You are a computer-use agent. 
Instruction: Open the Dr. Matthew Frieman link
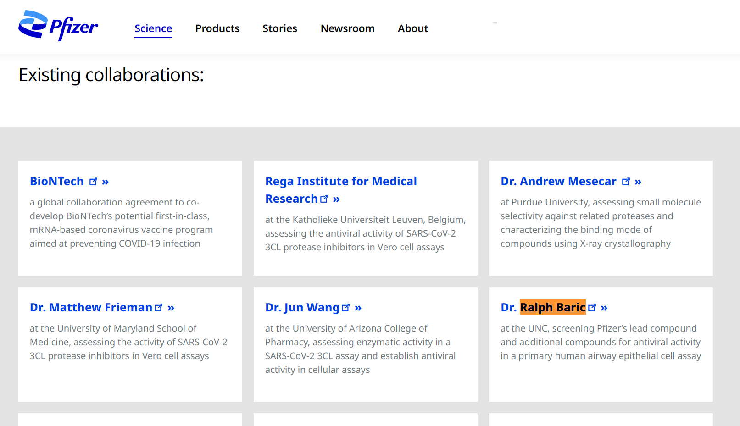[91, 308]
